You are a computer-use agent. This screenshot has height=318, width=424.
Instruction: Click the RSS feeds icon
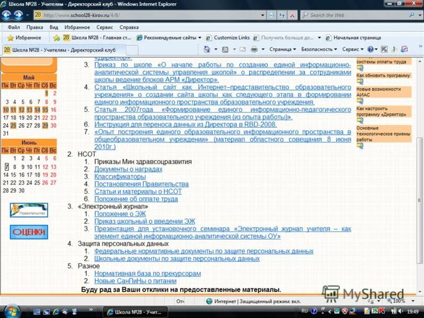click(x=225, y=49)
